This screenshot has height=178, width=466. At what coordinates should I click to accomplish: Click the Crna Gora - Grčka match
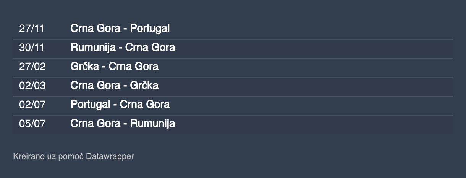[114, 86]
